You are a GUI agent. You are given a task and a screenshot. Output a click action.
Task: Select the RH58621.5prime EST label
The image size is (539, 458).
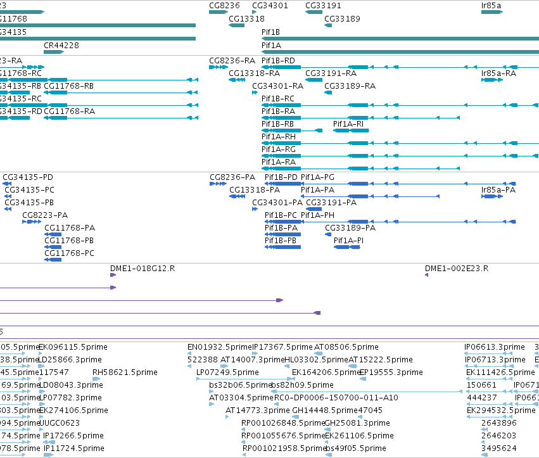[x=125, y=372]
